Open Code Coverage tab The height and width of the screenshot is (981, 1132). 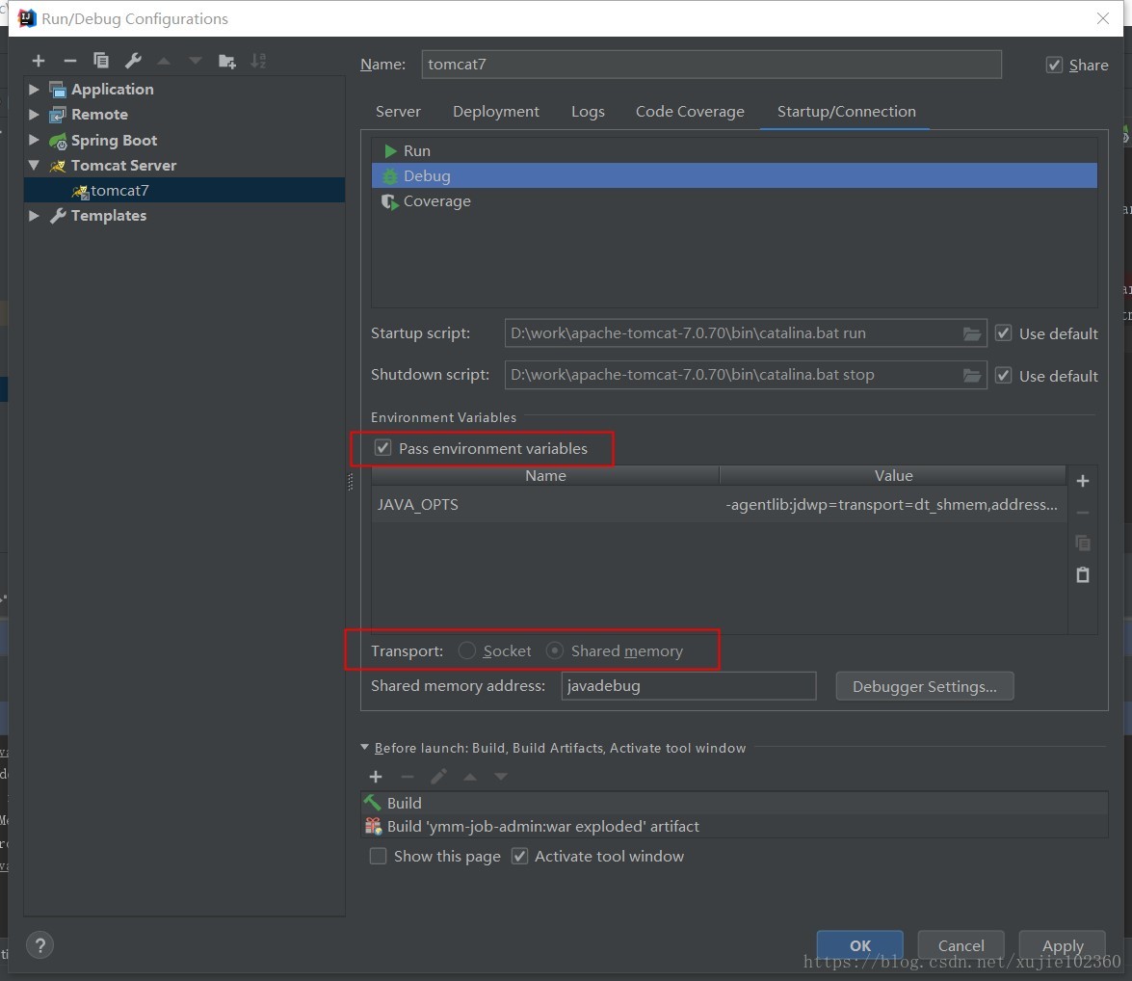[x=690, y=111]
